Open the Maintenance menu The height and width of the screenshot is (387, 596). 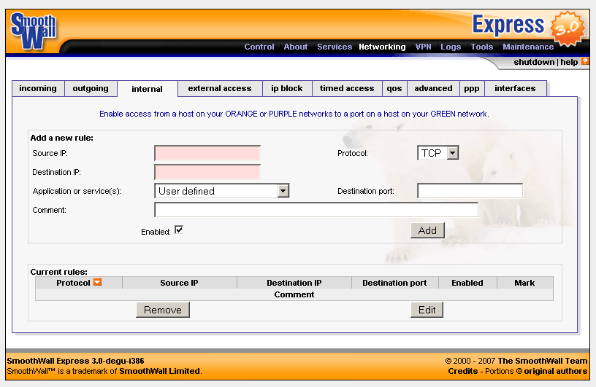point(528,47)
